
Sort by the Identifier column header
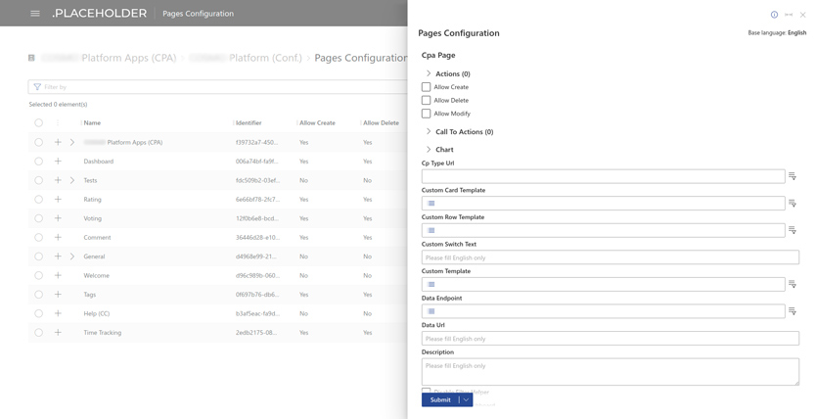pyautogui.click(x=249, y=123)
